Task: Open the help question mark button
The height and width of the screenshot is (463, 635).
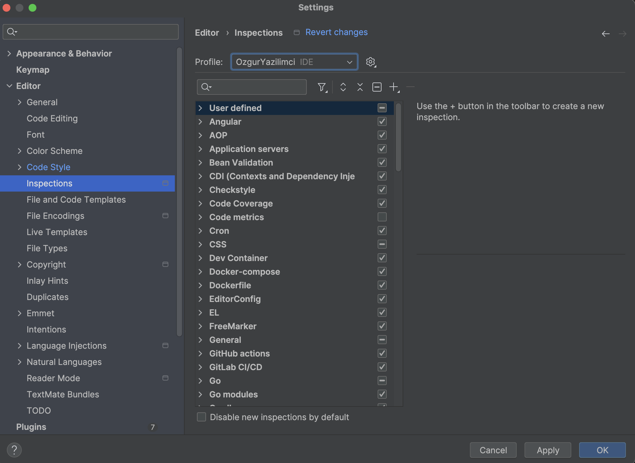Action: [x=14, y=450]
